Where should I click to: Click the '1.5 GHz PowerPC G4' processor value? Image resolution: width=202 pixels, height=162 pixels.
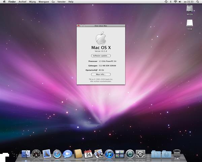[x=107, y=61]
